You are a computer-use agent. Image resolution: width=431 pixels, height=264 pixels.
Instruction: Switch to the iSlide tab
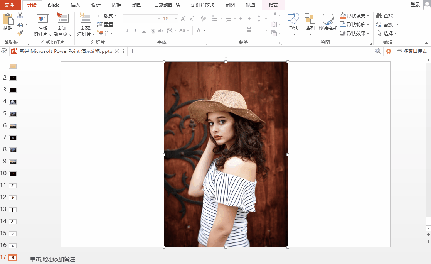tap(54, 5)
